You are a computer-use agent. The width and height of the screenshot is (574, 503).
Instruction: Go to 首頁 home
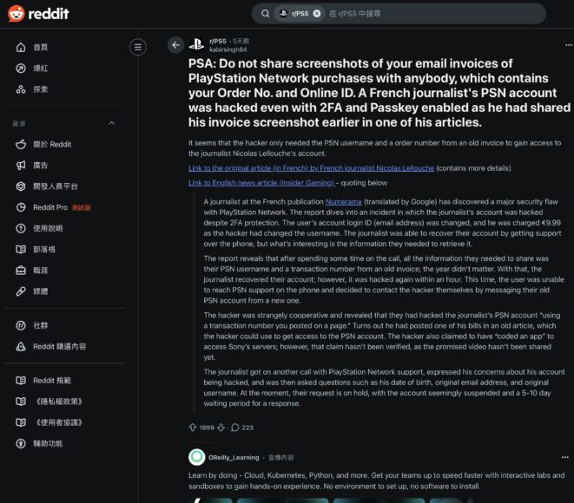(x=40, y=47)
